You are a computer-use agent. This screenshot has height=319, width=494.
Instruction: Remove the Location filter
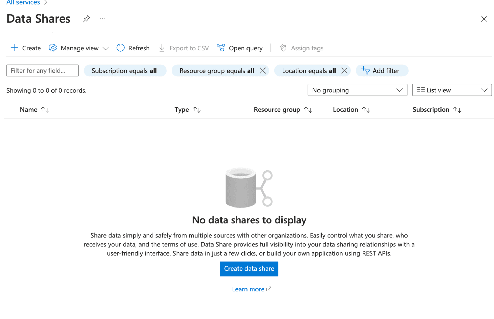click(344, 71)
